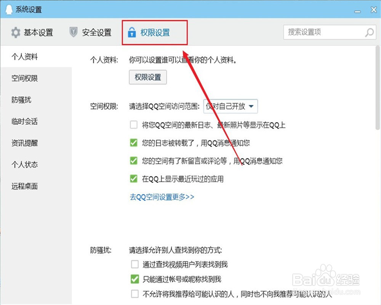Screen dimensions: 381x305
Task: Open 个人状态 in the sidebar
Action: point(36,165)
